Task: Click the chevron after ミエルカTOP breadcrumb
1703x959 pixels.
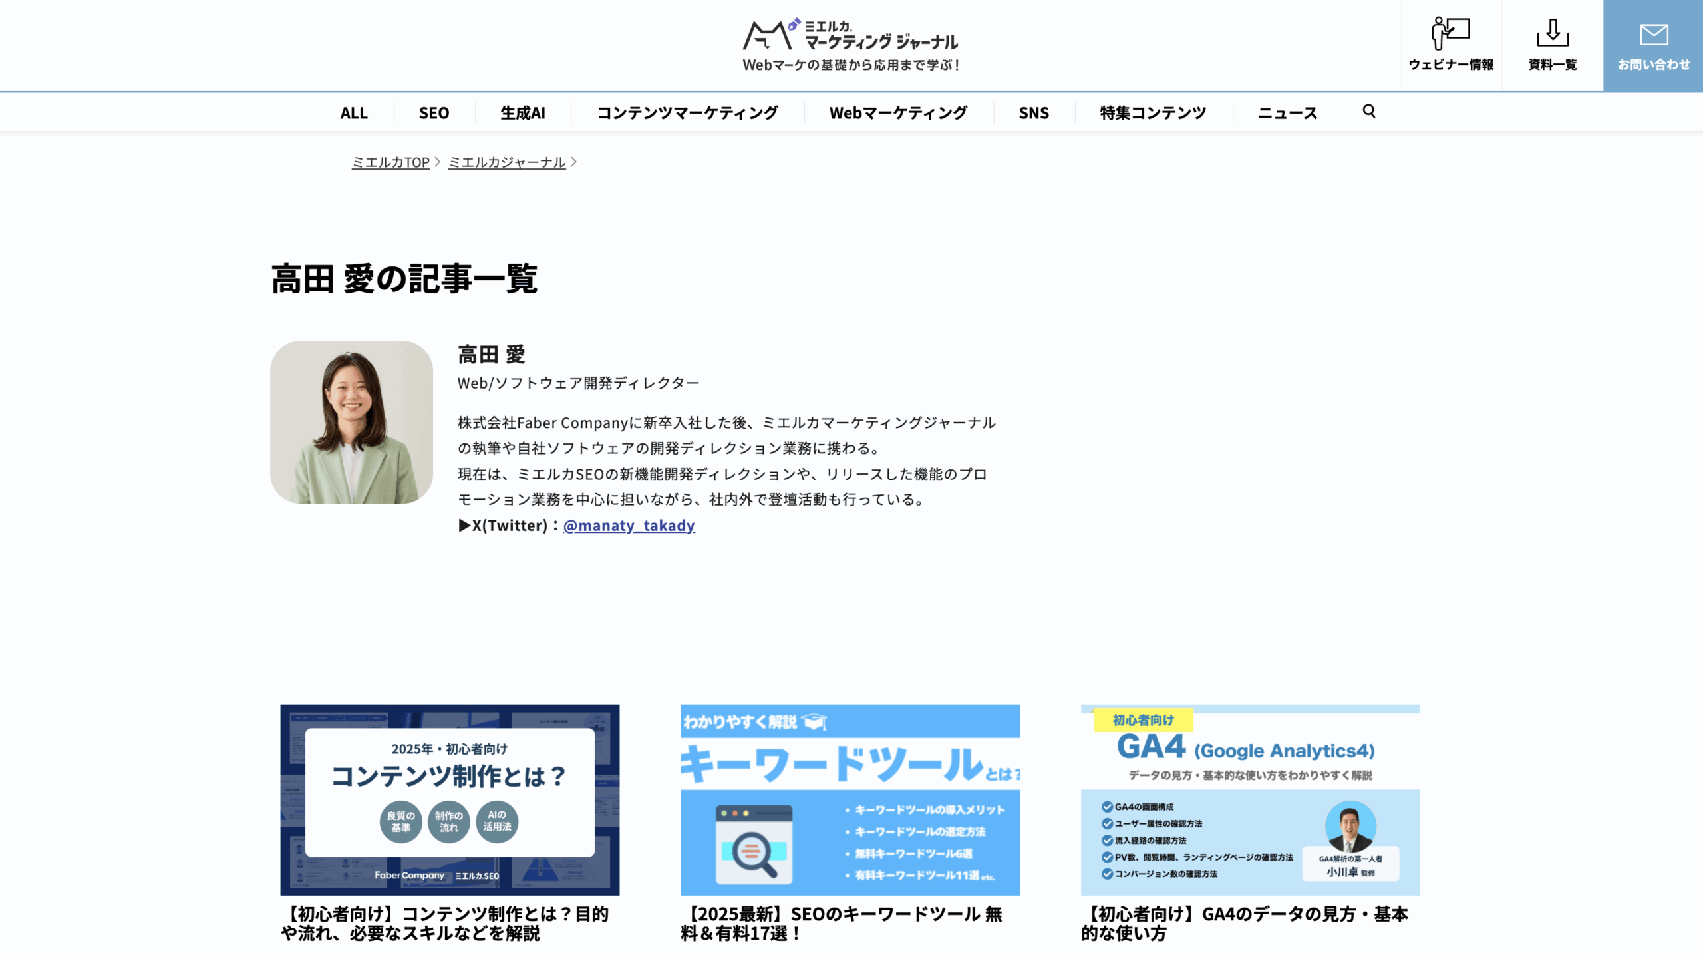Action: (438, 162)
